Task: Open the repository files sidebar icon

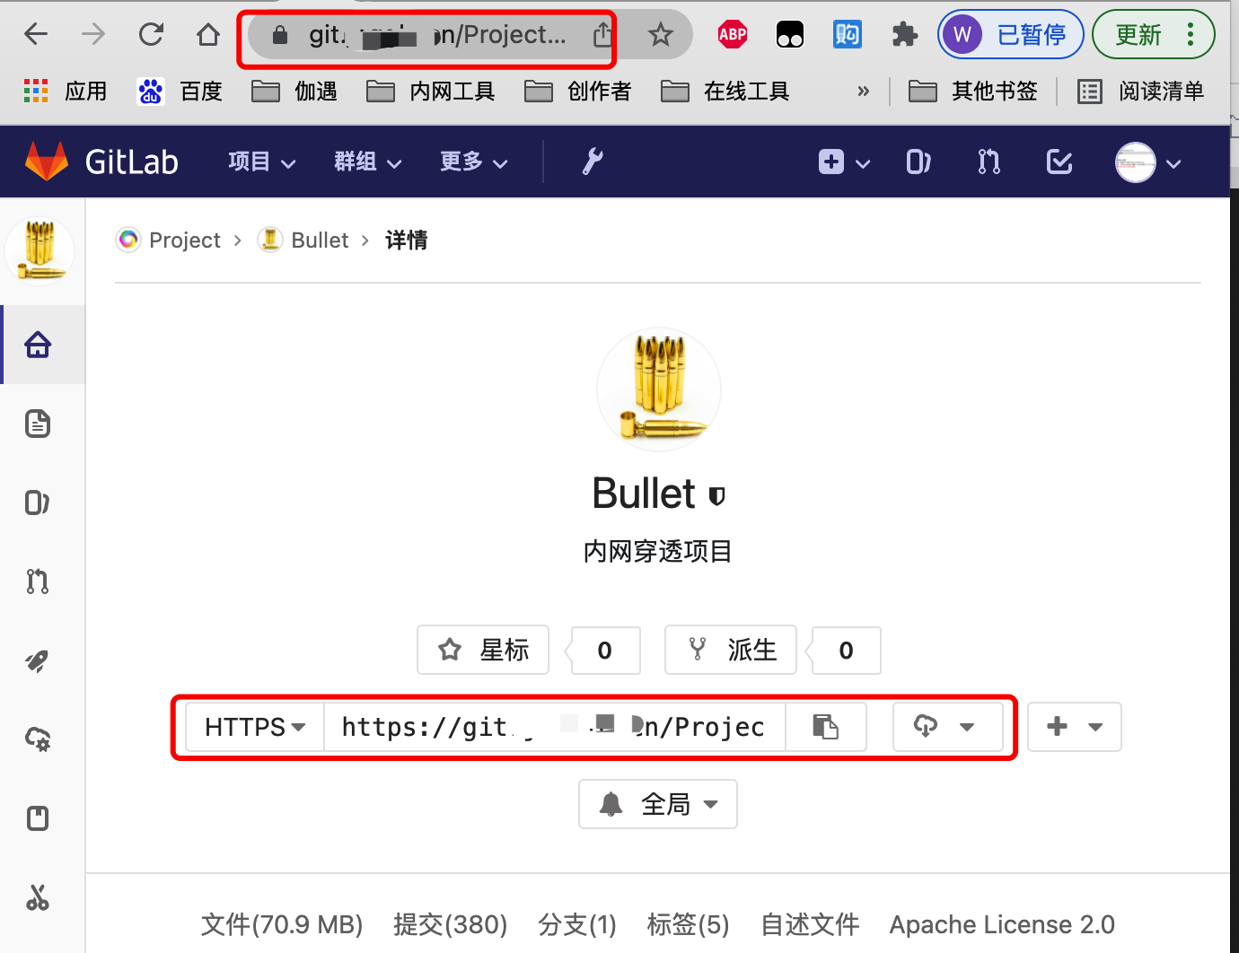Action: (x=38, y=424)
